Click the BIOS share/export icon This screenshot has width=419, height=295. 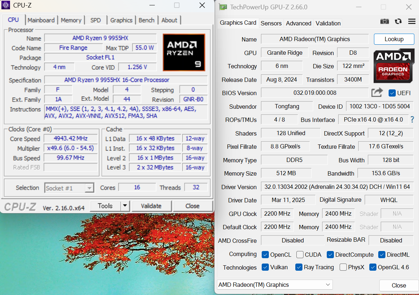377,93
